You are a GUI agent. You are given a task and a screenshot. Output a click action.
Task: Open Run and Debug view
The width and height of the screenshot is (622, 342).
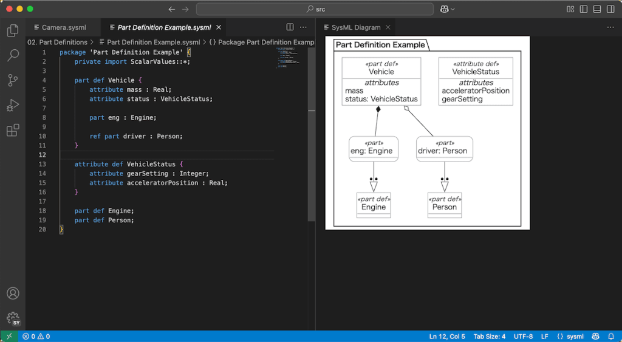(x=13, y=105)
